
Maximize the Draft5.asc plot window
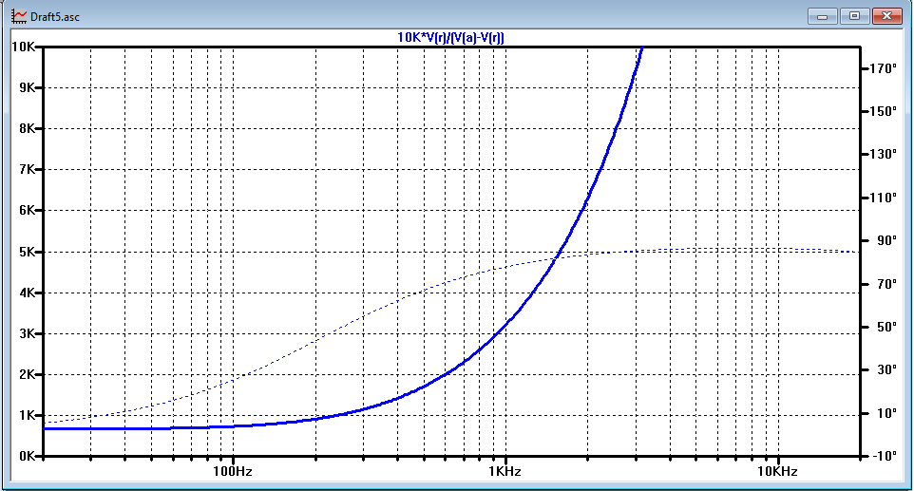click(x=854, y=16)
